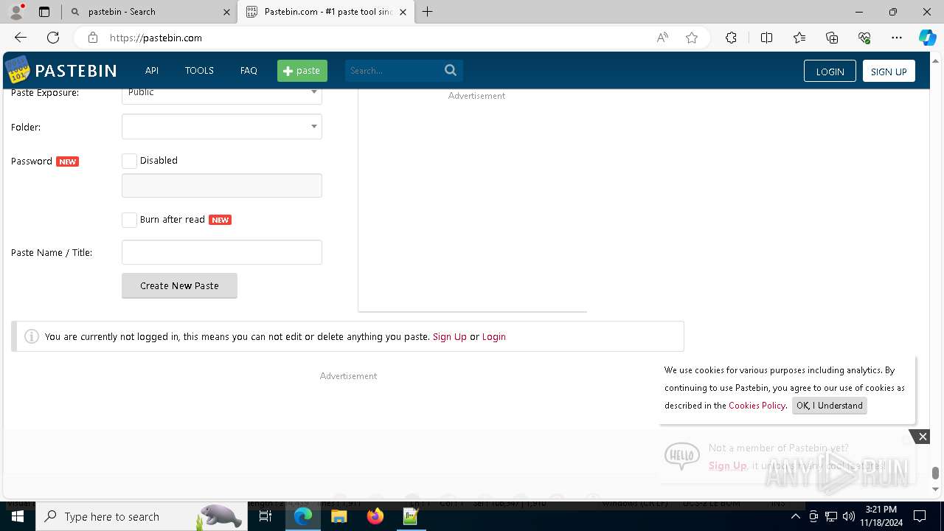This screenshot has width=944, height=531.
Task: Open the Extensions puzzle icon
Action: pyautogui.click(x=731, y=38)
